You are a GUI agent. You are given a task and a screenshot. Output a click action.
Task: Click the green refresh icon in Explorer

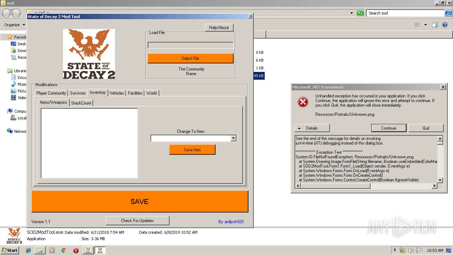pos(360,13)
